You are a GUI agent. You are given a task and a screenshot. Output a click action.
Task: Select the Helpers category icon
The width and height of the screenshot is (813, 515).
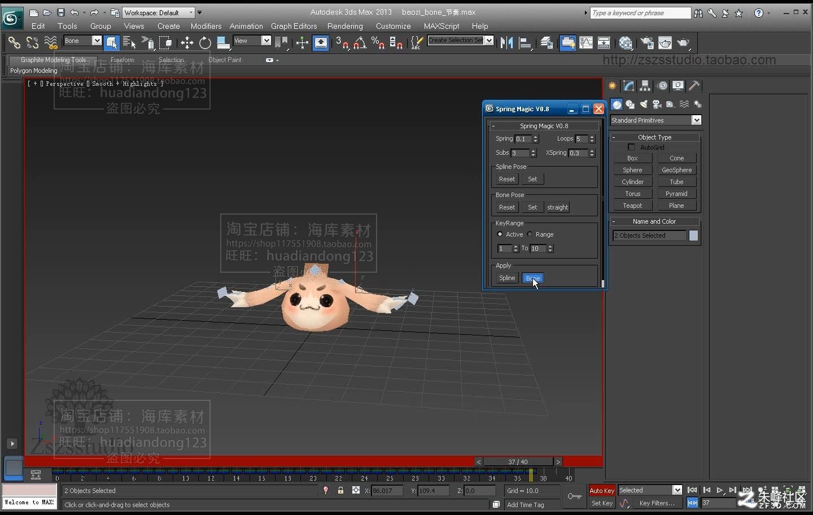tap(670, 104)
